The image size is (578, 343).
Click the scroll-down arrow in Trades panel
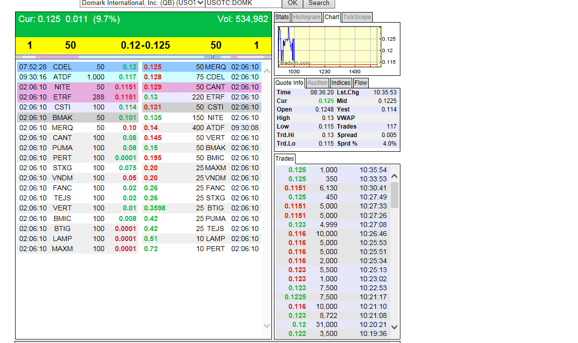pyautogui.click(x=394, y=327)
